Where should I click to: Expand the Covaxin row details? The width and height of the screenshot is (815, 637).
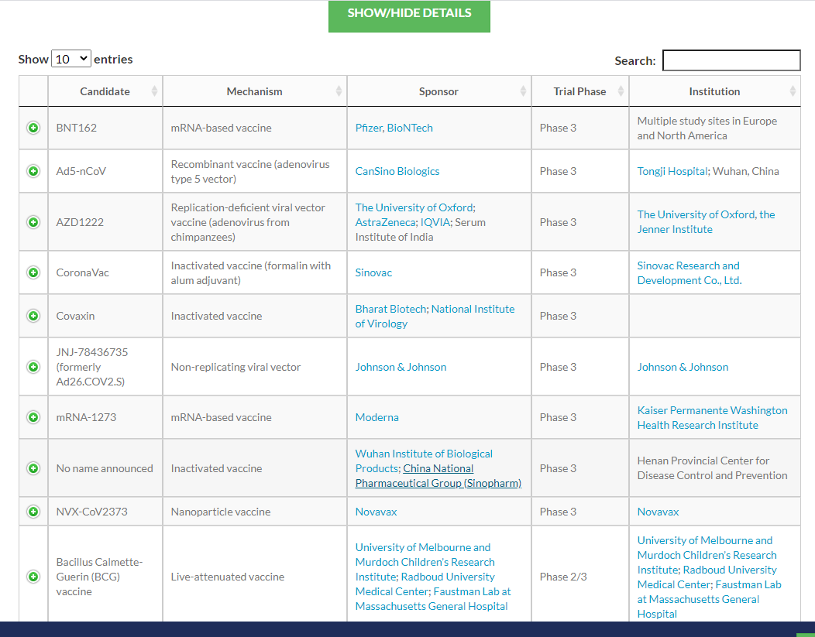pos(33,316)
